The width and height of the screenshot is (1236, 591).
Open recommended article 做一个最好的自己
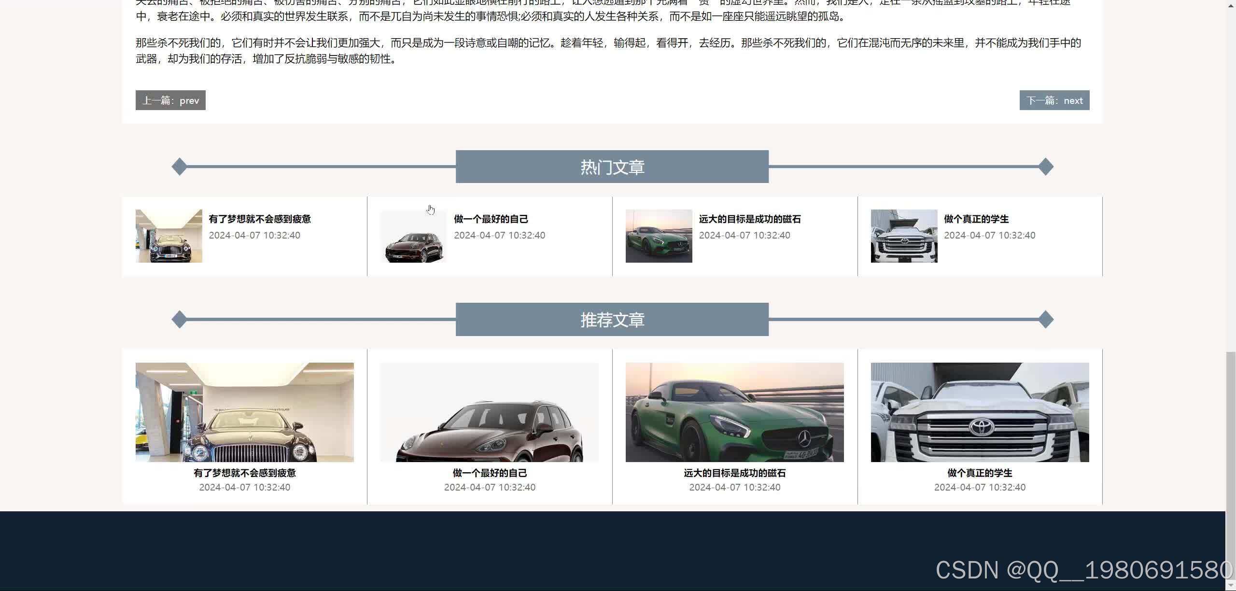point(489,473)
